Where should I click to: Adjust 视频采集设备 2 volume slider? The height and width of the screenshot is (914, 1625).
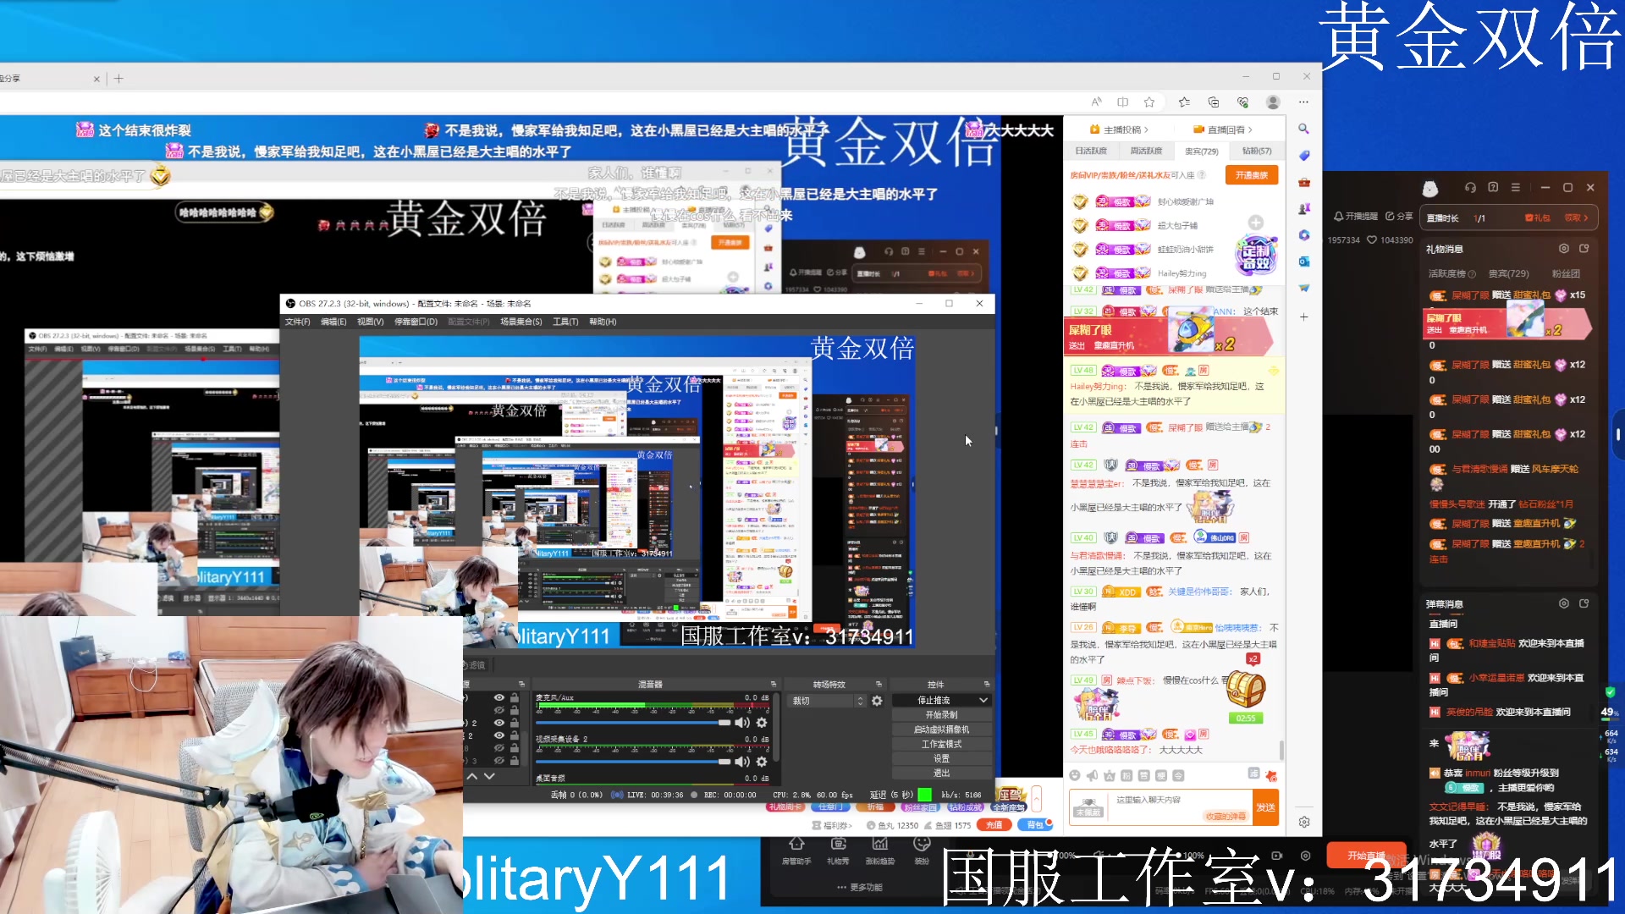(x=632, y=762)
